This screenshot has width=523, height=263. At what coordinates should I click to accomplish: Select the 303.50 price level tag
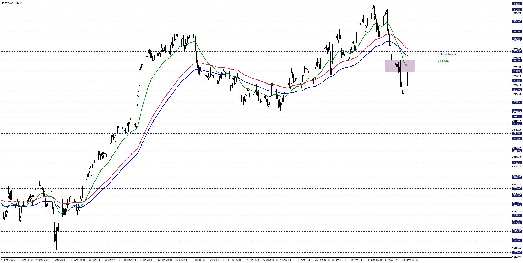click(517, 51)
